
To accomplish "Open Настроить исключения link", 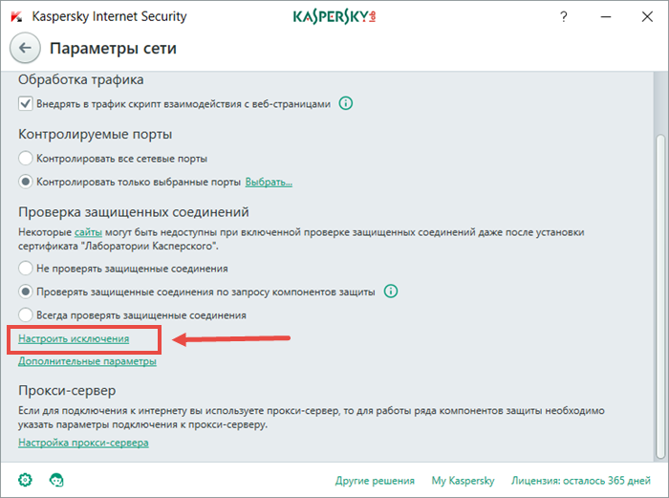I will click(x=74, y=338).
